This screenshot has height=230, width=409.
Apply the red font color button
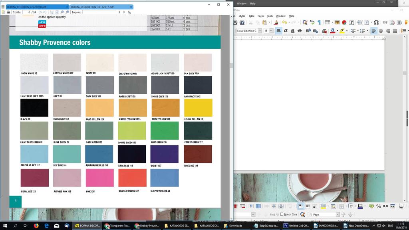click(333, 31)
